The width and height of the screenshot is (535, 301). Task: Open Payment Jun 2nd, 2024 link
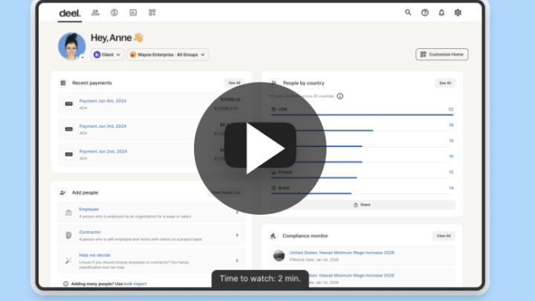click(103, 151)
